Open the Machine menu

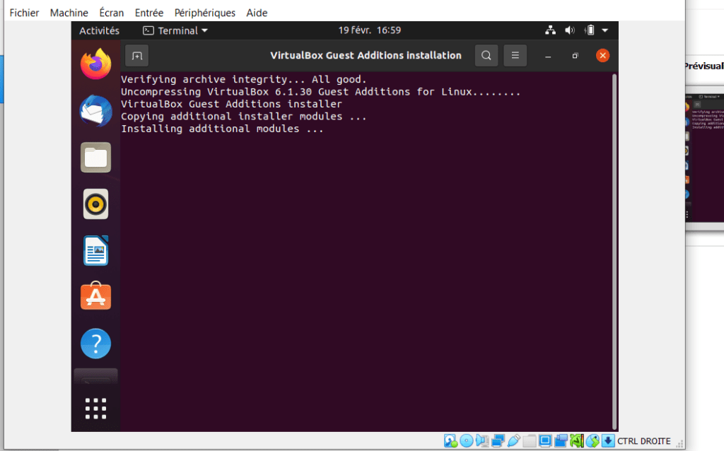pos(69,13)
